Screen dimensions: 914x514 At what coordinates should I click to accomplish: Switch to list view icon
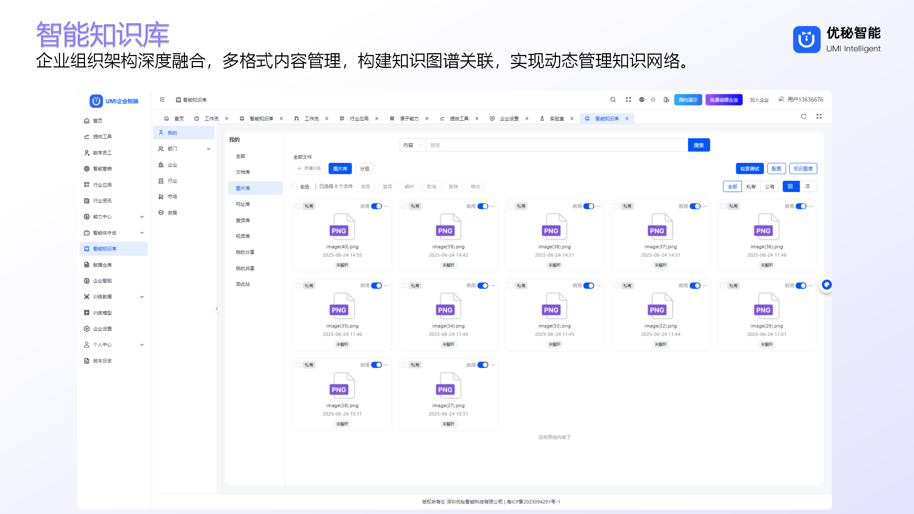pyautogui.click(x=808, y=186)
